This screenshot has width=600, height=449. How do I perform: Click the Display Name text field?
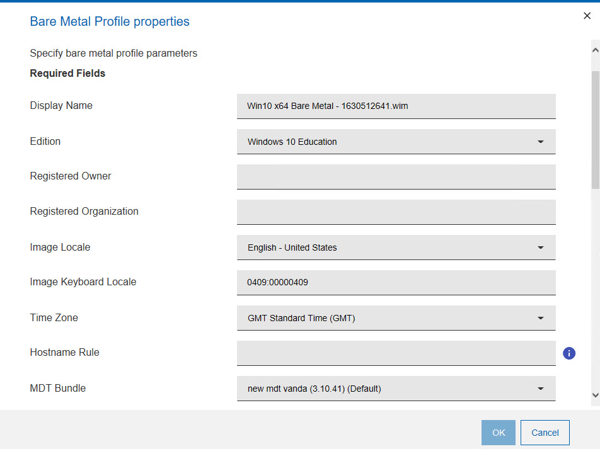[x=396, y=106]
